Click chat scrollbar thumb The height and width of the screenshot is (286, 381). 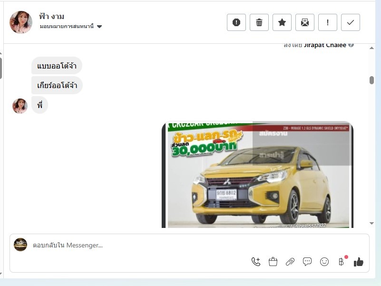371,80
